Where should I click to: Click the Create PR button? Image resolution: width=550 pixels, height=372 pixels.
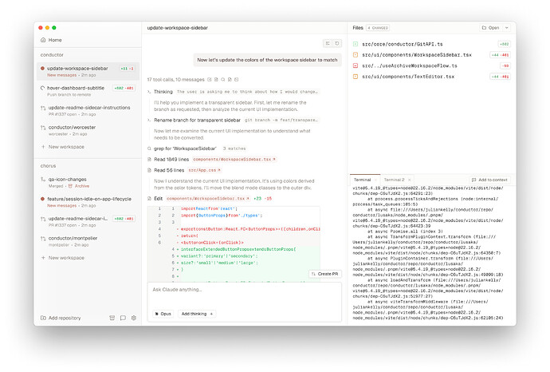(x=324, y=274)
